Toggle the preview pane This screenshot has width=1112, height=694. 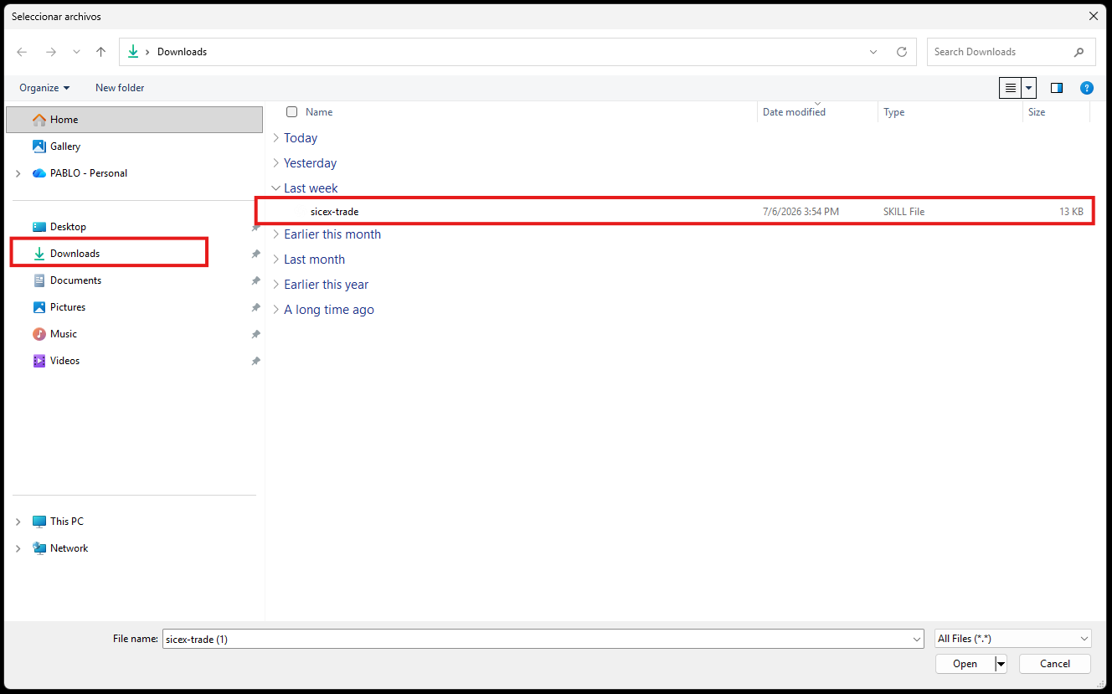[x=1057, y=88]
